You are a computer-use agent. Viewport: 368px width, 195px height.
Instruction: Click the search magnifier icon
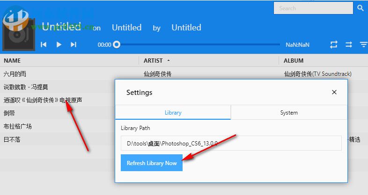pyautogui.click(x=360, y=8)
